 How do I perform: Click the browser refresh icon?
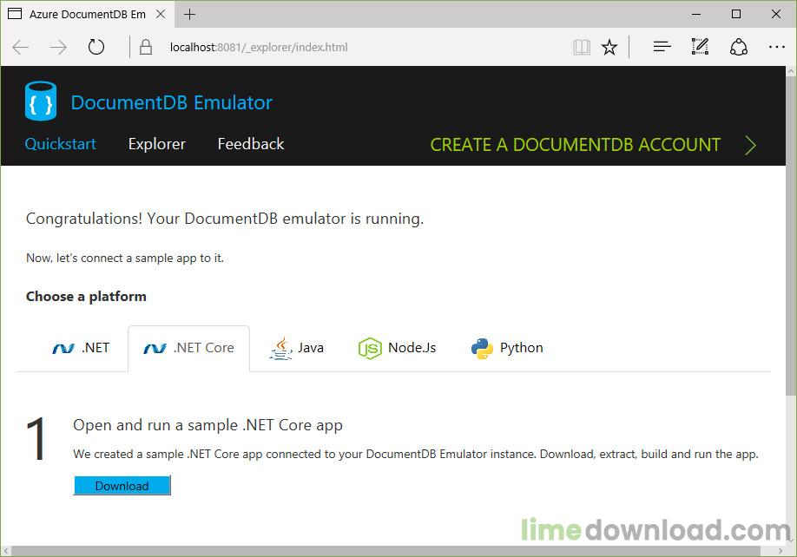pyautogui.click(x=96, y=48)
